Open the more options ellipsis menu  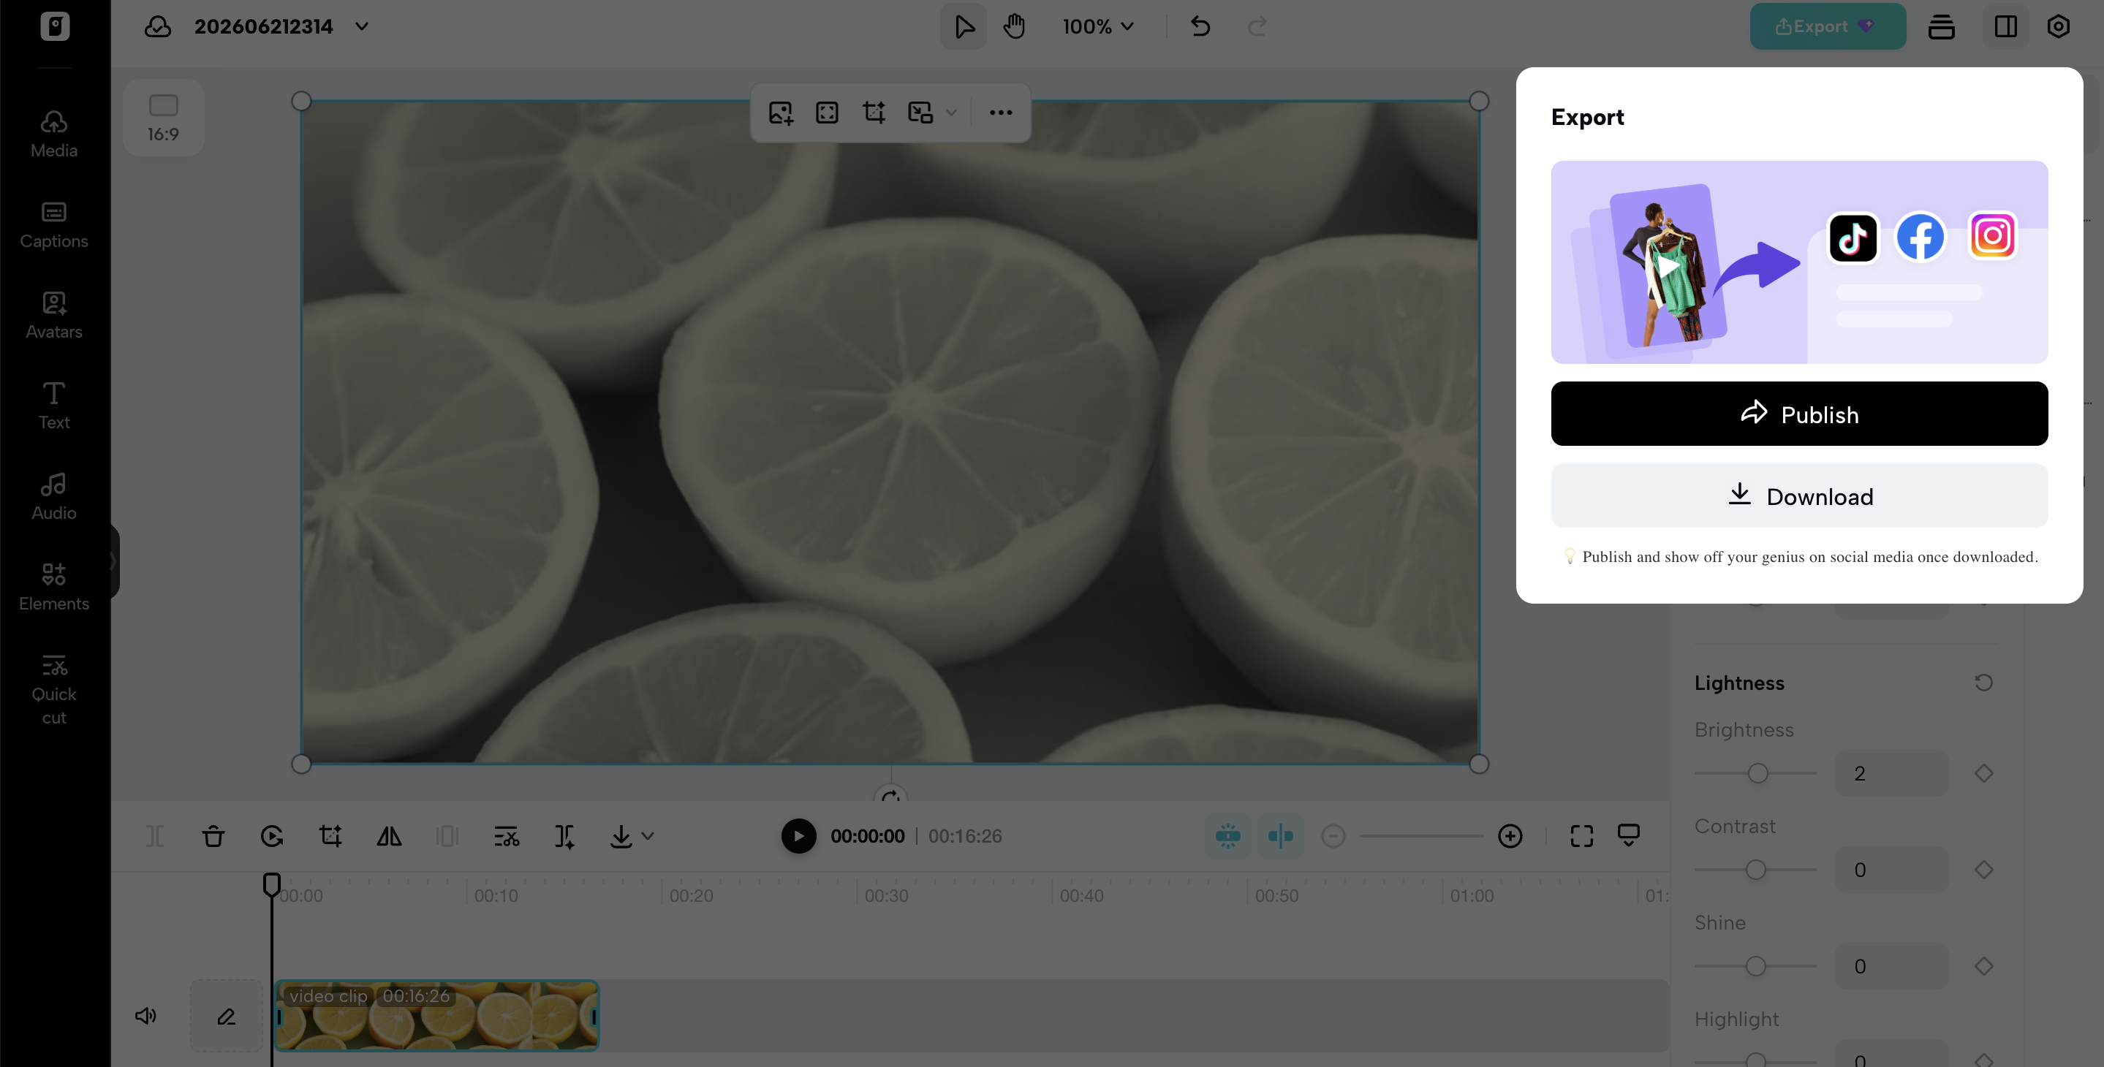click(x=1001, y=113)
